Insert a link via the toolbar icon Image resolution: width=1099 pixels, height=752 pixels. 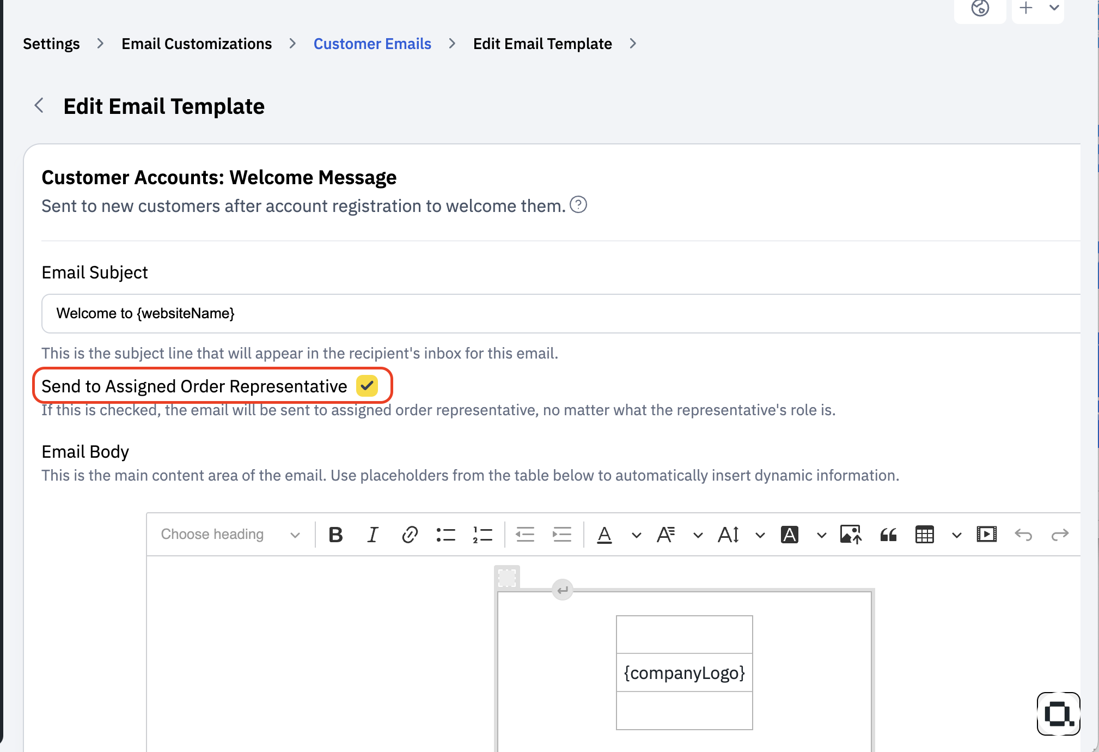[x=410, y=535]
